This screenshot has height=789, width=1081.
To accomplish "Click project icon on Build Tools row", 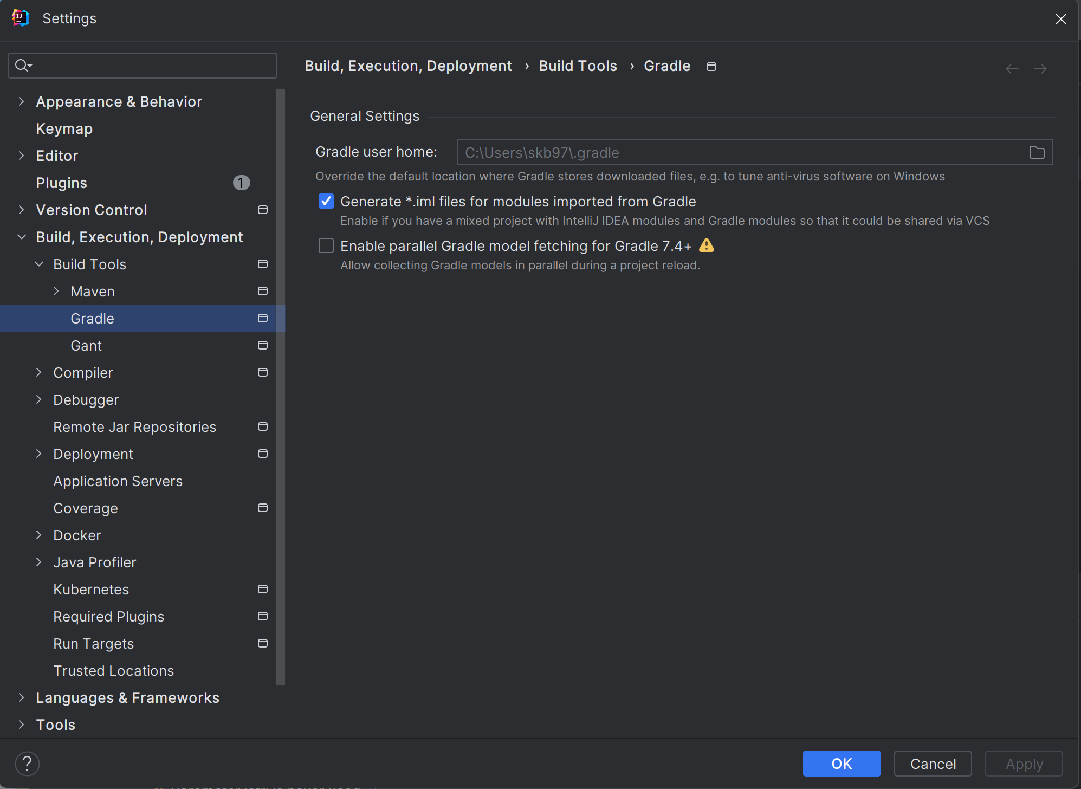I will (x=263, y=264).
